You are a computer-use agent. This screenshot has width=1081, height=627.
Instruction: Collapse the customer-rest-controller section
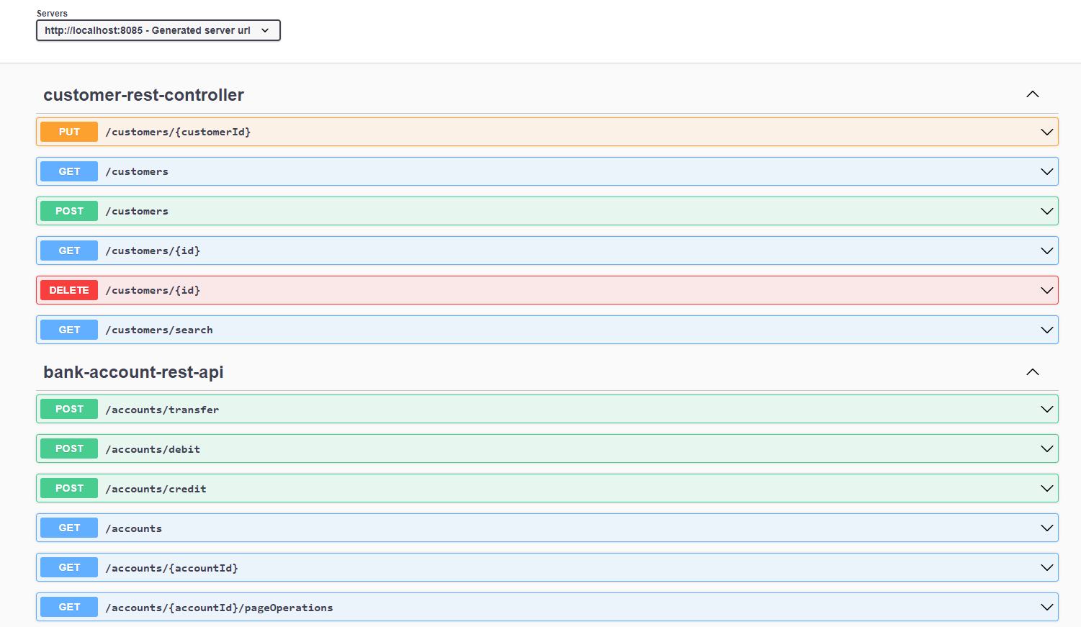coord(1033,94)
